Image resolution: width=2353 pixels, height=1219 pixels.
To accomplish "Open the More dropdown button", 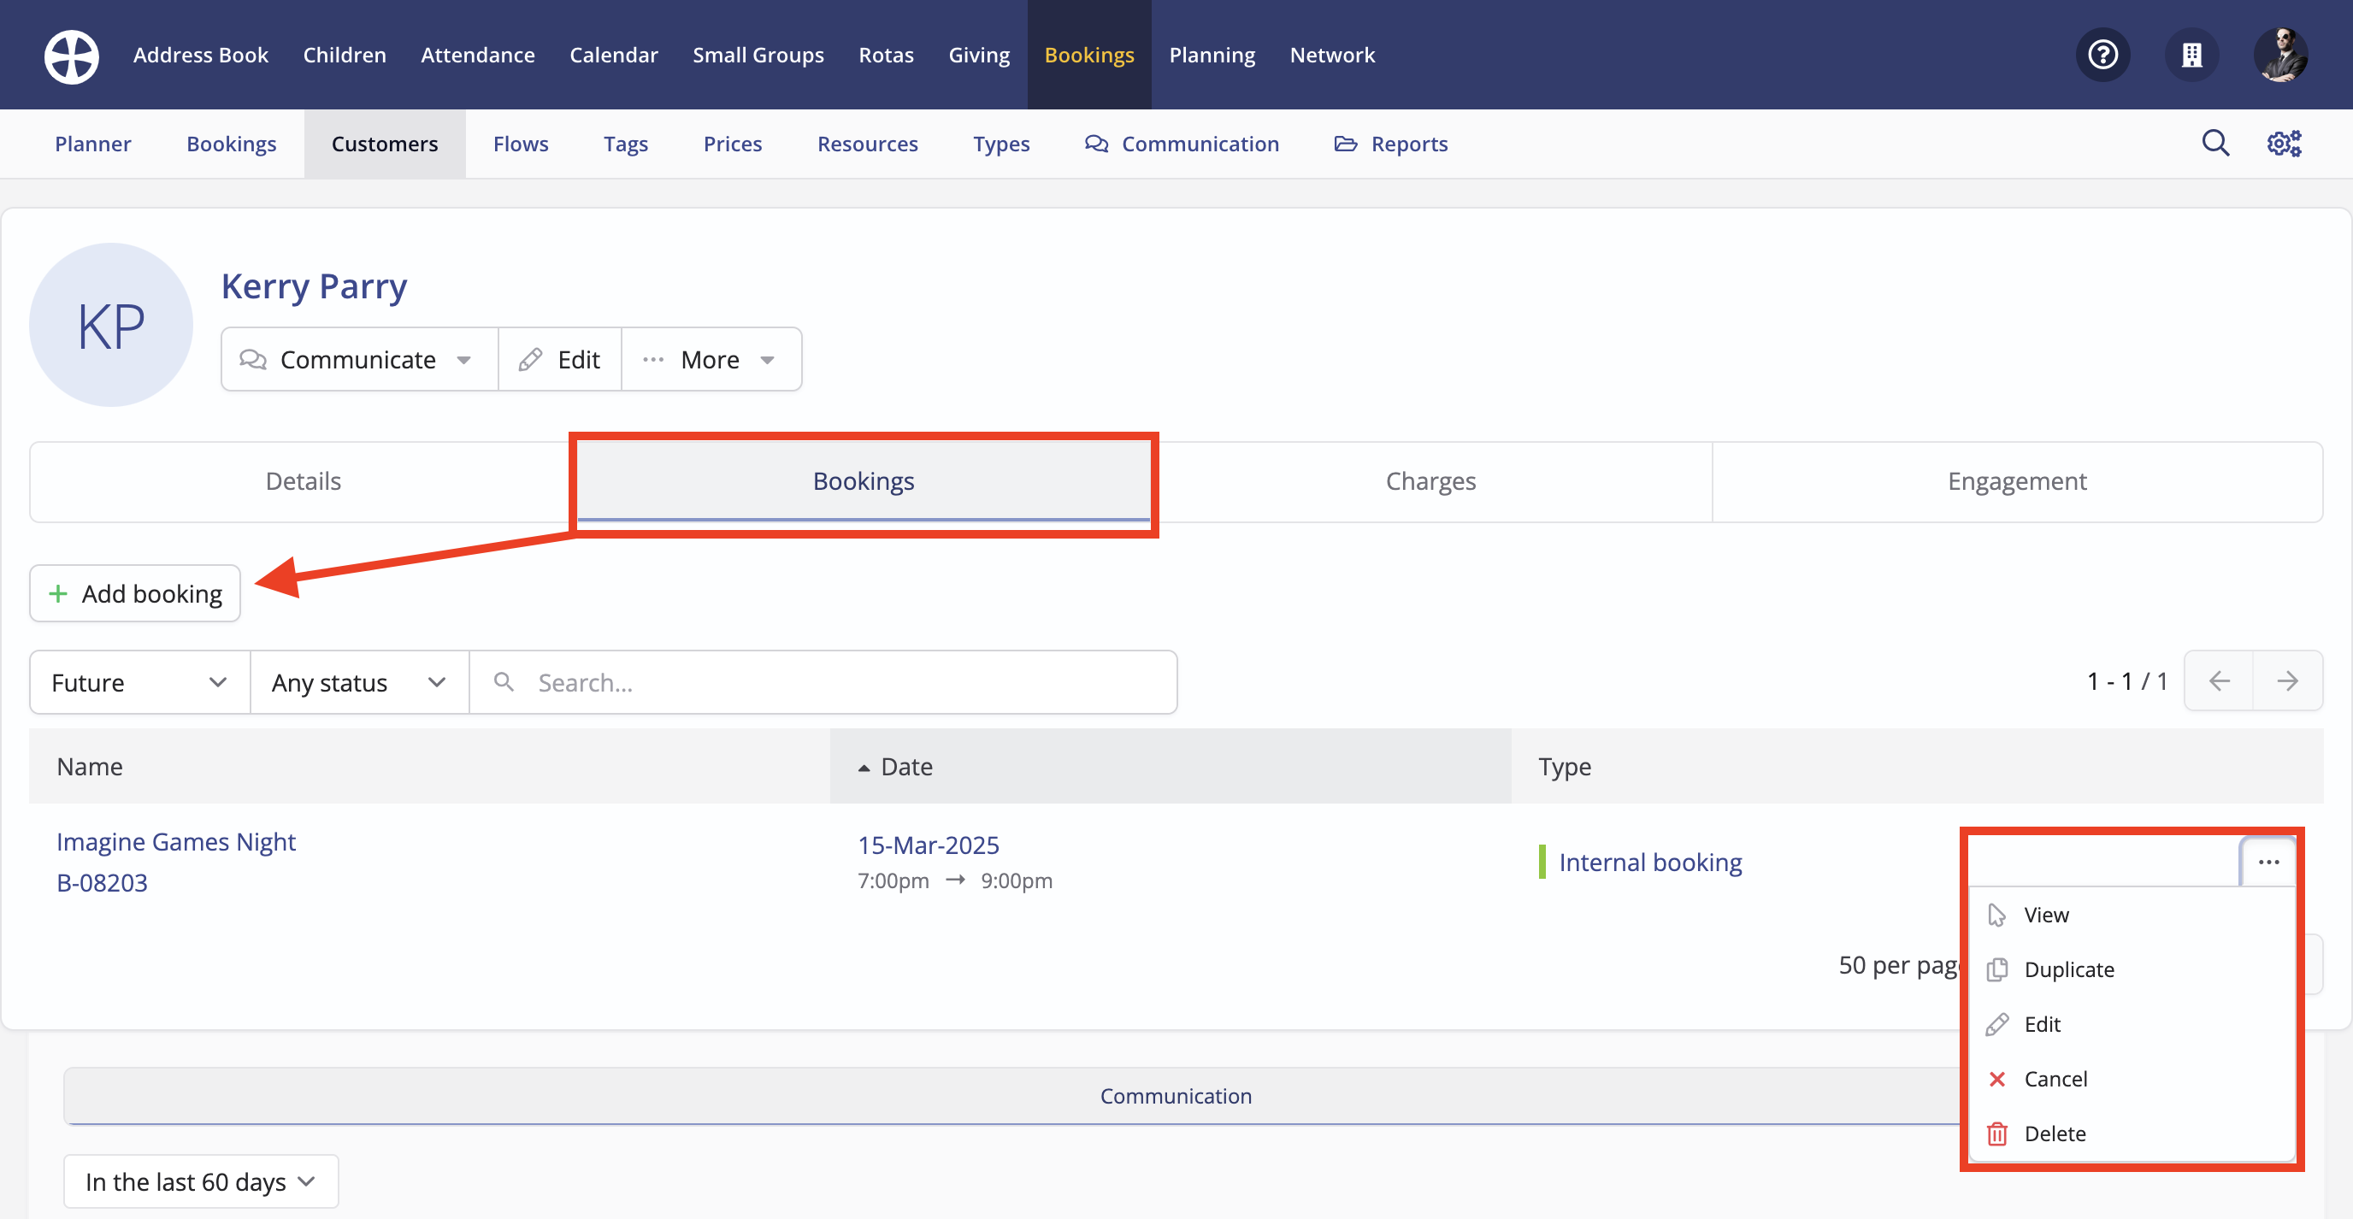I will 711,360.
